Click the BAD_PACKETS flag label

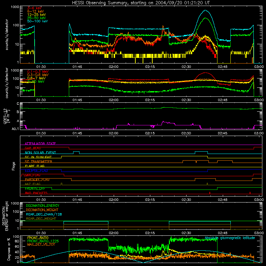pyautogui.click(x=36, y=193)
